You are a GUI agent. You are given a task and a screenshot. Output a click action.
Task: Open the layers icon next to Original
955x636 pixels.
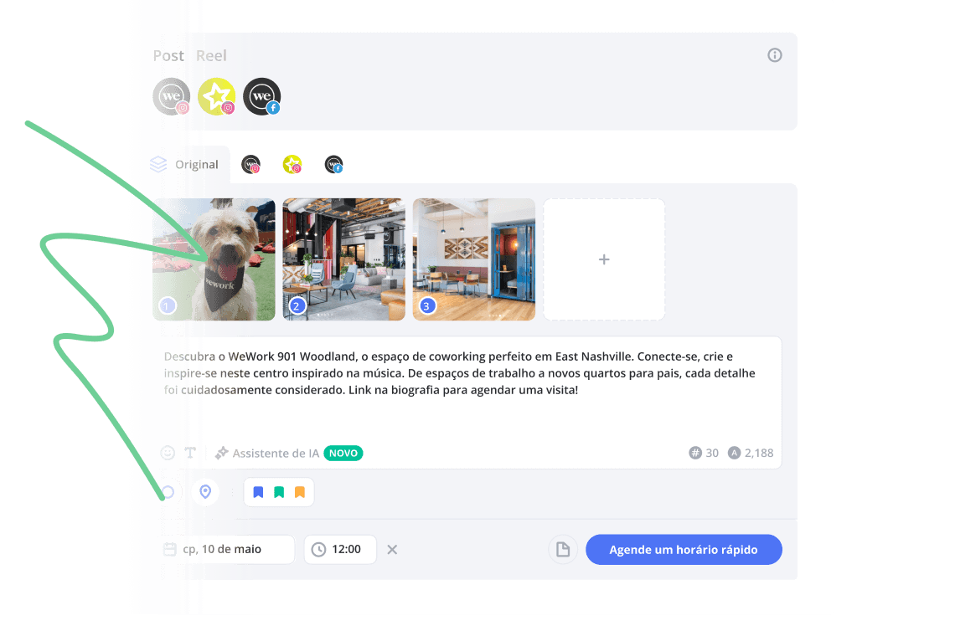click(x=158, y=164)
